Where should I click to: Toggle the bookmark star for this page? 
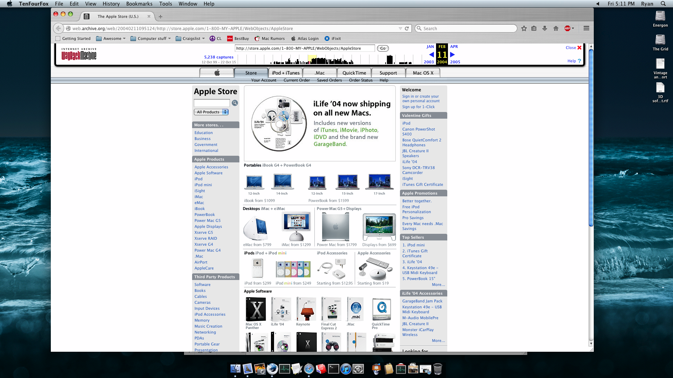coord(524,28)
